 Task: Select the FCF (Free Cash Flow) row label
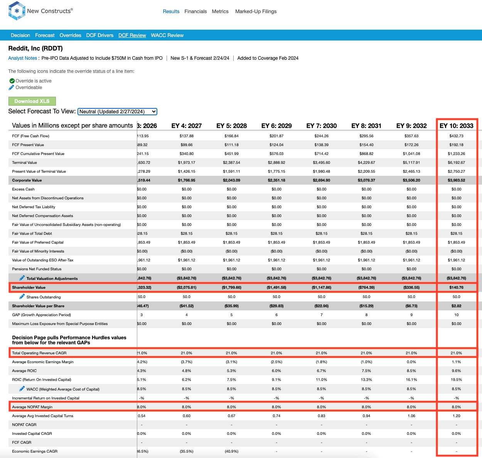(x=31, y=136)
